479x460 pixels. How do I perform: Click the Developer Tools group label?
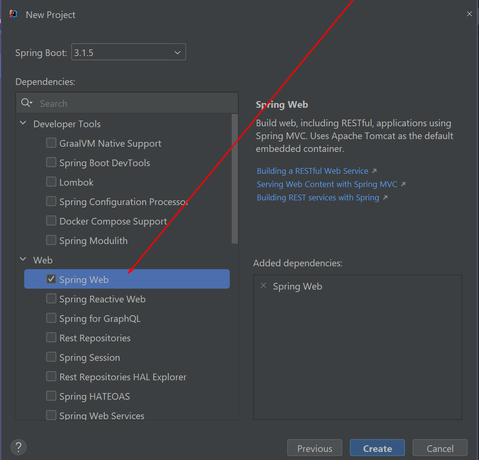coord(67,124)
